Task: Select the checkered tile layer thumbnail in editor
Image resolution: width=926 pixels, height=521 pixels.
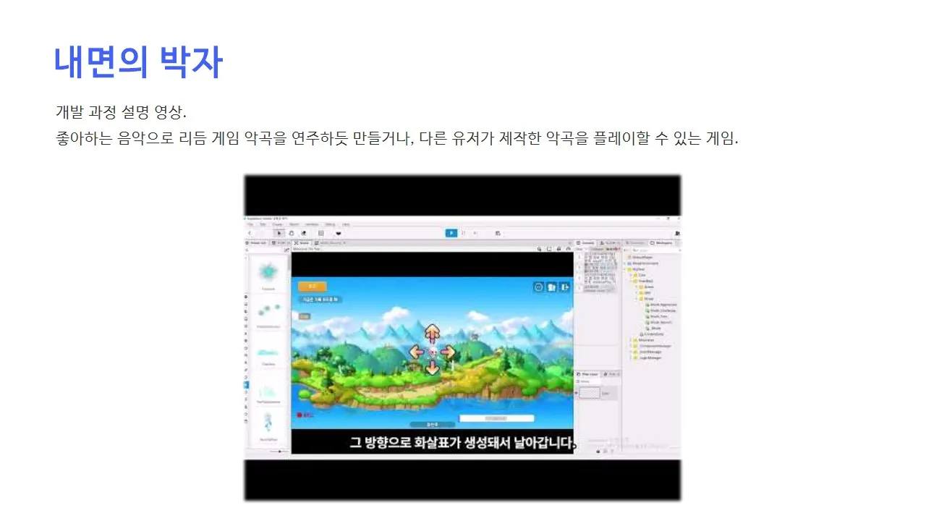Action: (x=590, y=393)
